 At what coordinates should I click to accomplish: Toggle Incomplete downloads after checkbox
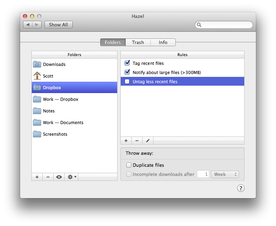tap(129, 174)
